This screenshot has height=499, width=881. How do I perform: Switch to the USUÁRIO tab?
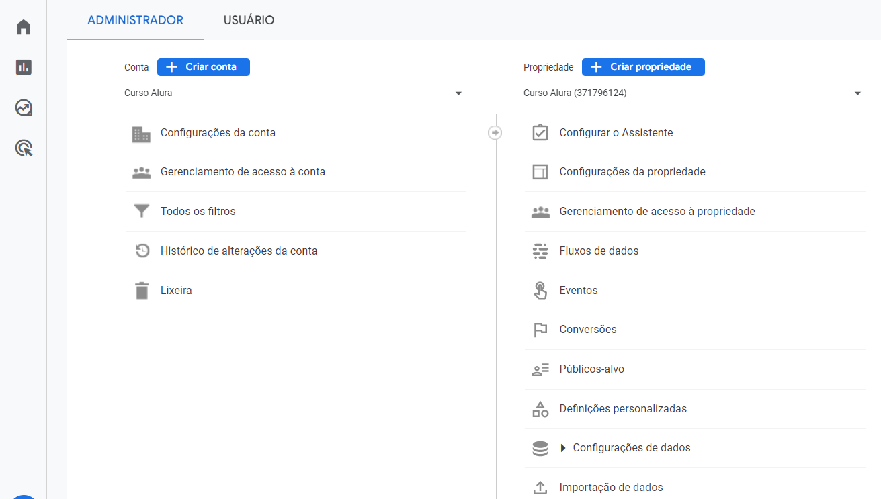pyautogui.click(x=249, y=20)
